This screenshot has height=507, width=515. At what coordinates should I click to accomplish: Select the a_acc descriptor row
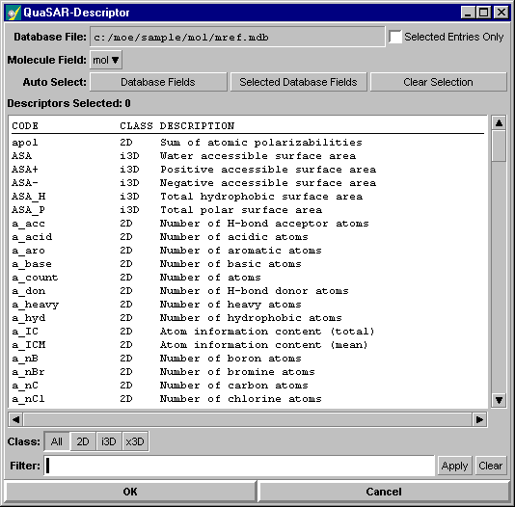[x=248, y=224]
